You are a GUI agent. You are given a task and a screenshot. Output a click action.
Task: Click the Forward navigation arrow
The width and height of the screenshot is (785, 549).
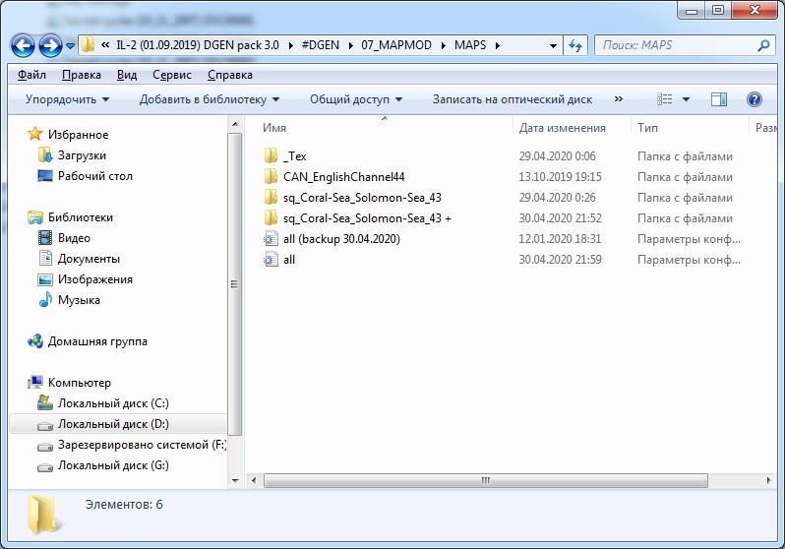[x=50, y=45]
